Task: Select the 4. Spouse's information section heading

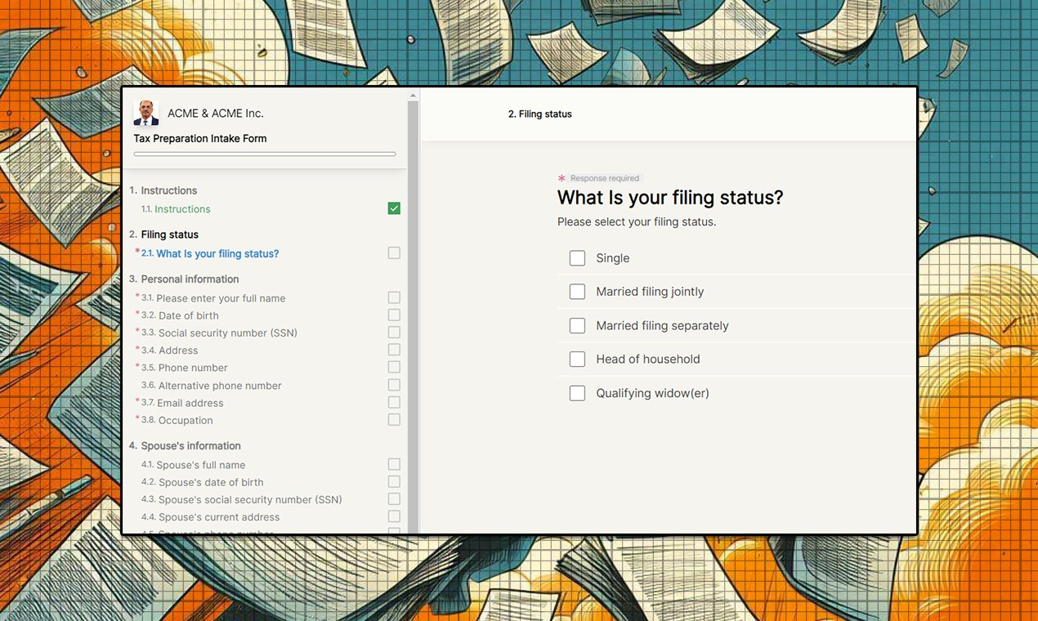Action: coord(185,446)
